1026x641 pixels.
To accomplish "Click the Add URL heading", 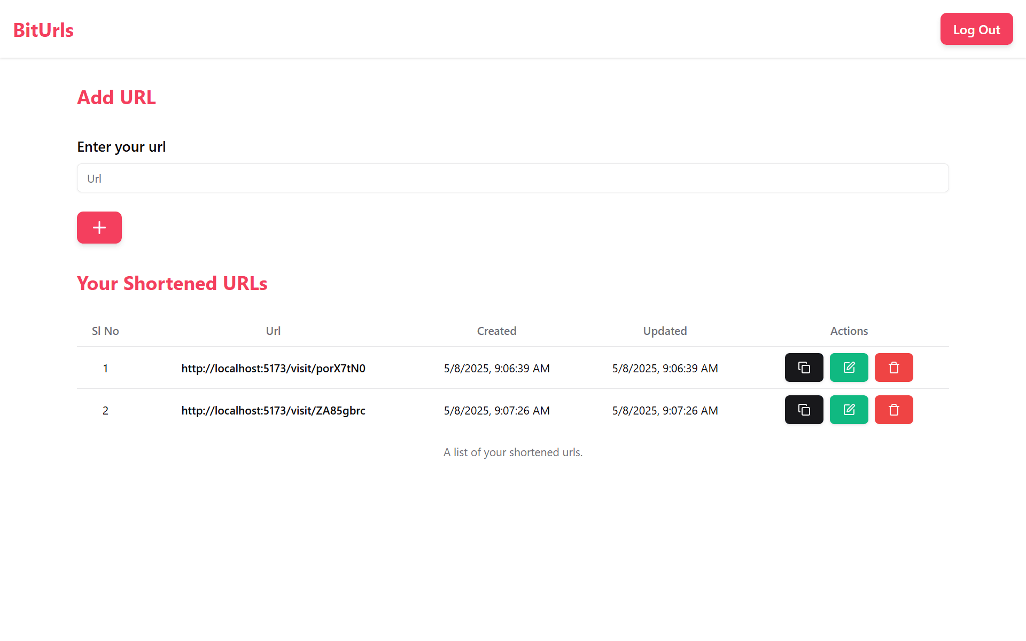I will coord(116,97).
